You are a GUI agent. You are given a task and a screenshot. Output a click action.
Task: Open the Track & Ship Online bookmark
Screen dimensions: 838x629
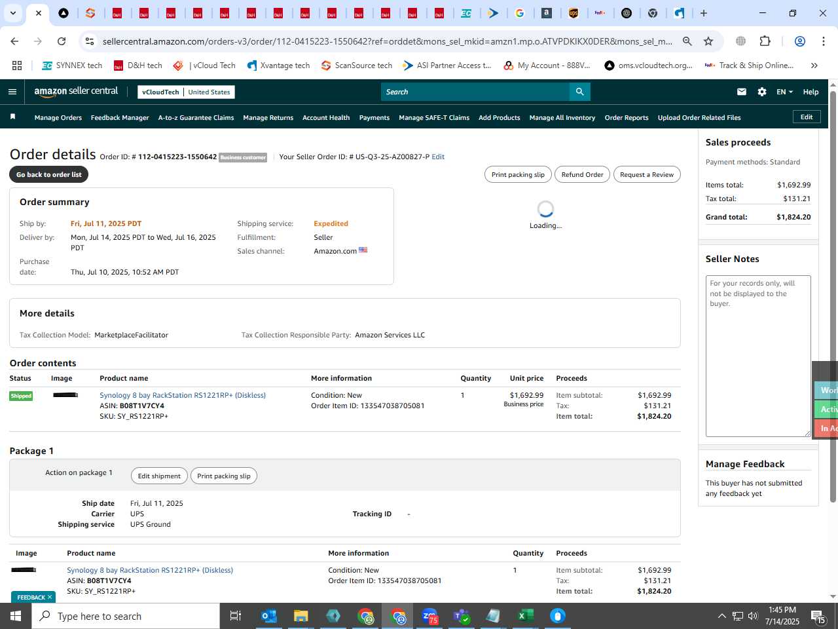[x=749, y=66]
